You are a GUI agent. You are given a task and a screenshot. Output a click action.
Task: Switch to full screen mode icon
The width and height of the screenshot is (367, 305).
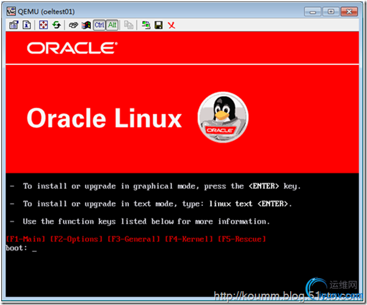[x=44, y=25]
